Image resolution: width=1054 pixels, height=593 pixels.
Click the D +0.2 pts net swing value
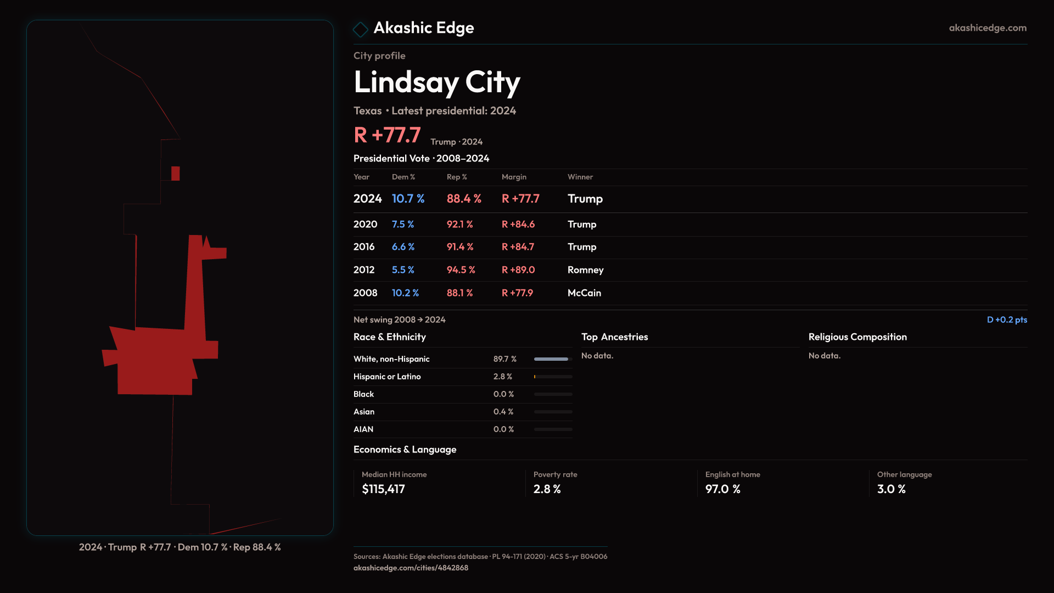pos(1006,320)
